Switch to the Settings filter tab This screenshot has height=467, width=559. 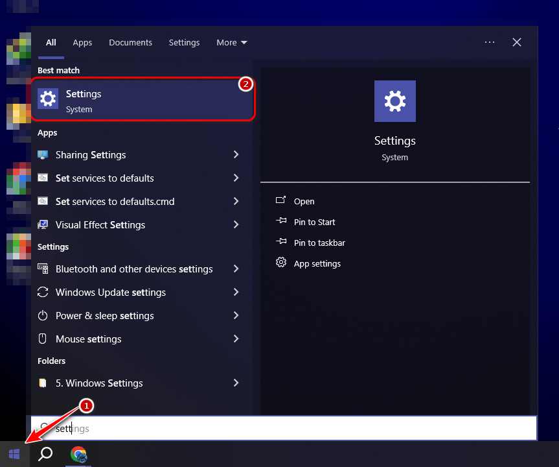pos(184,43)
